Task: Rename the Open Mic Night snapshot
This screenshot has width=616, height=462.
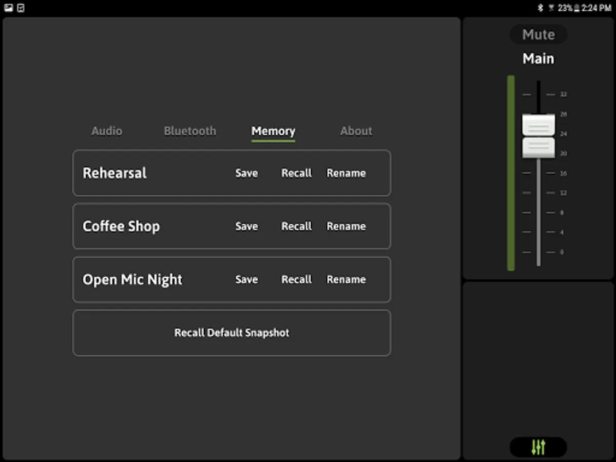Action: [x=346, y=280]
